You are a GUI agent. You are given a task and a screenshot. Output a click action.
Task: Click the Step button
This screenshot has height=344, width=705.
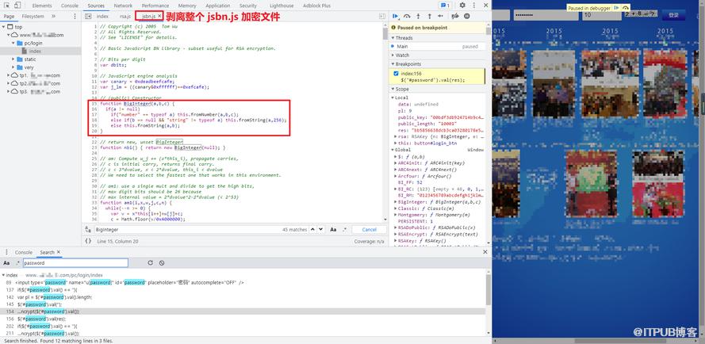click(x=441, y=16)
